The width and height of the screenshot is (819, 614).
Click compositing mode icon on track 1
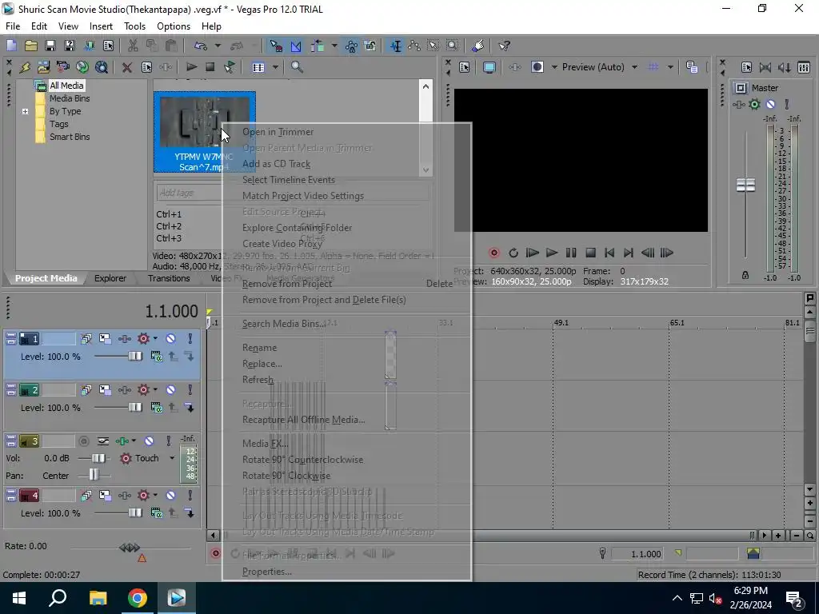[x=156, y=356]
